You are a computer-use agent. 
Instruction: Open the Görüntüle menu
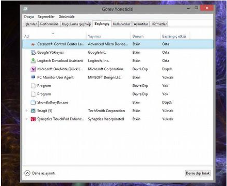point(67,17)
